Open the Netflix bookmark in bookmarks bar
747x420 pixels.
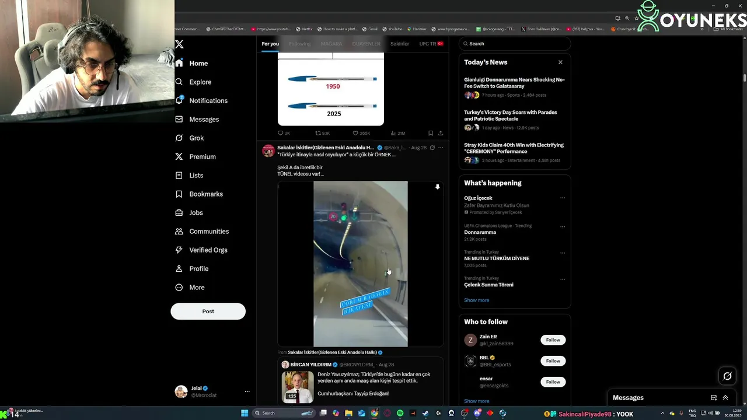304,29
